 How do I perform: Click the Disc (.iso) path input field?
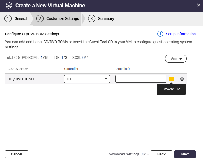(141, 79)
